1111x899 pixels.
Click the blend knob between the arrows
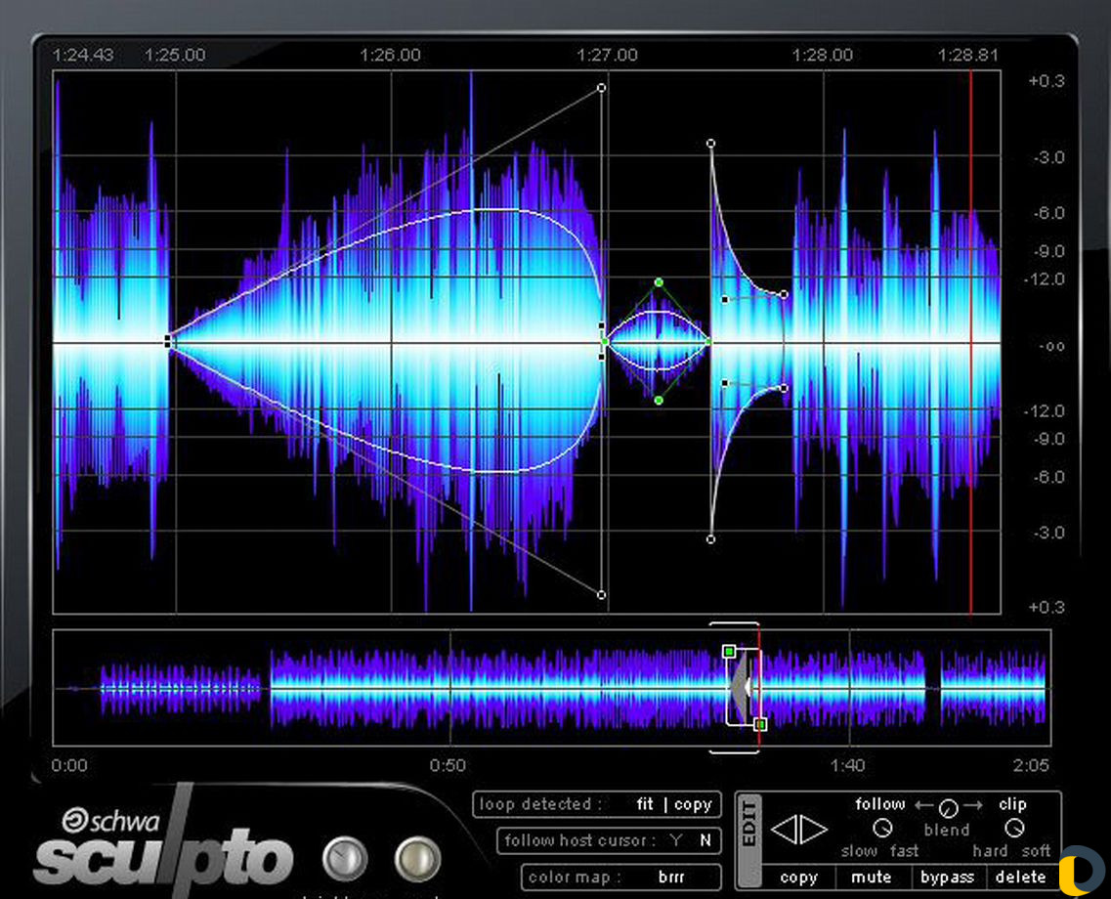947,808
